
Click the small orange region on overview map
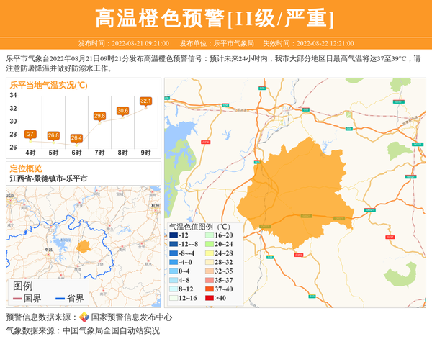[84, 247]
